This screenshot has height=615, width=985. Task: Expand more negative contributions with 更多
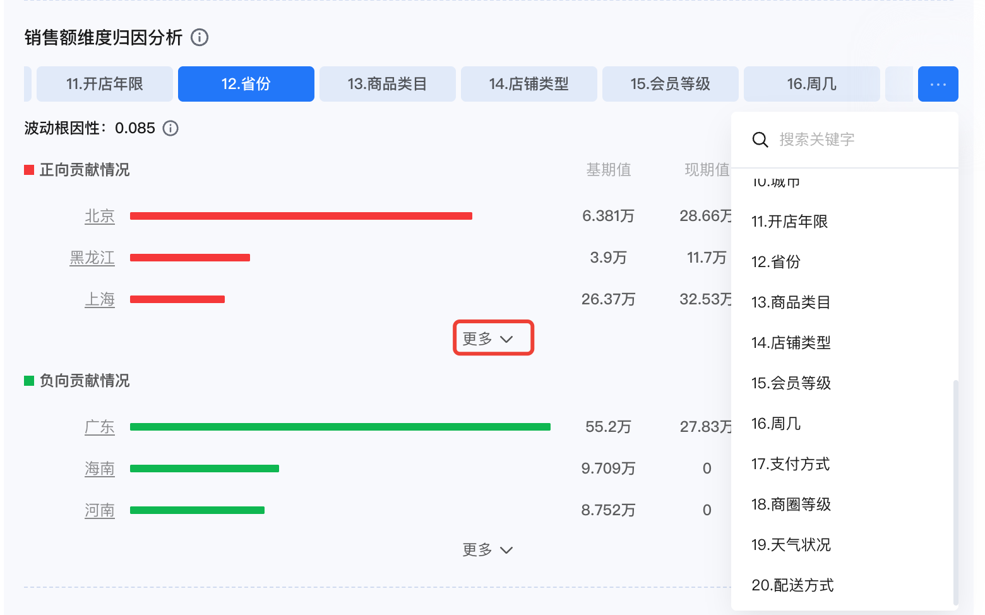pyautogui.click(x=487, y=549)
